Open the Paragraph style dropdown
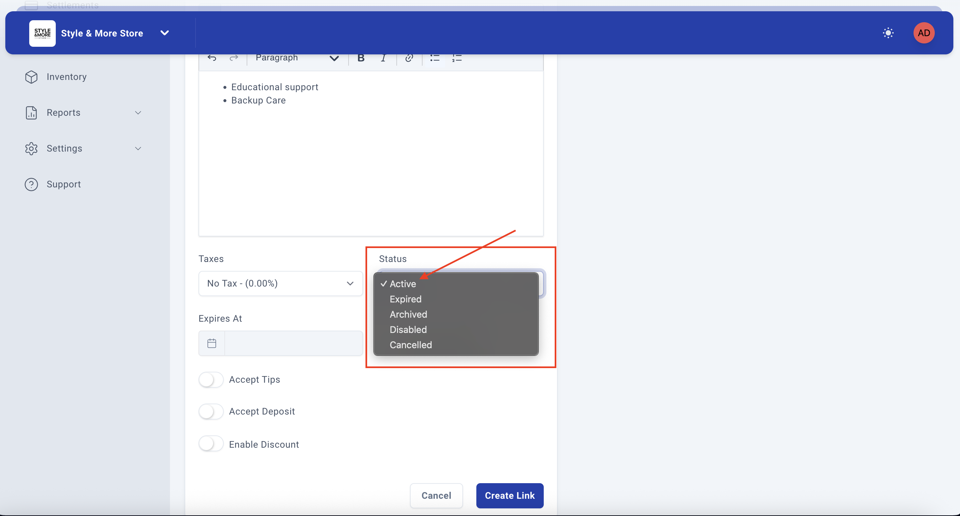 pyautogui.click(x=297, y=58)
